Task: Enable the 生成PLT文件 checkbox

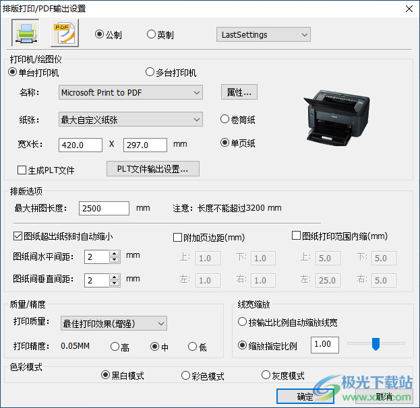Action: pos(22,170)
